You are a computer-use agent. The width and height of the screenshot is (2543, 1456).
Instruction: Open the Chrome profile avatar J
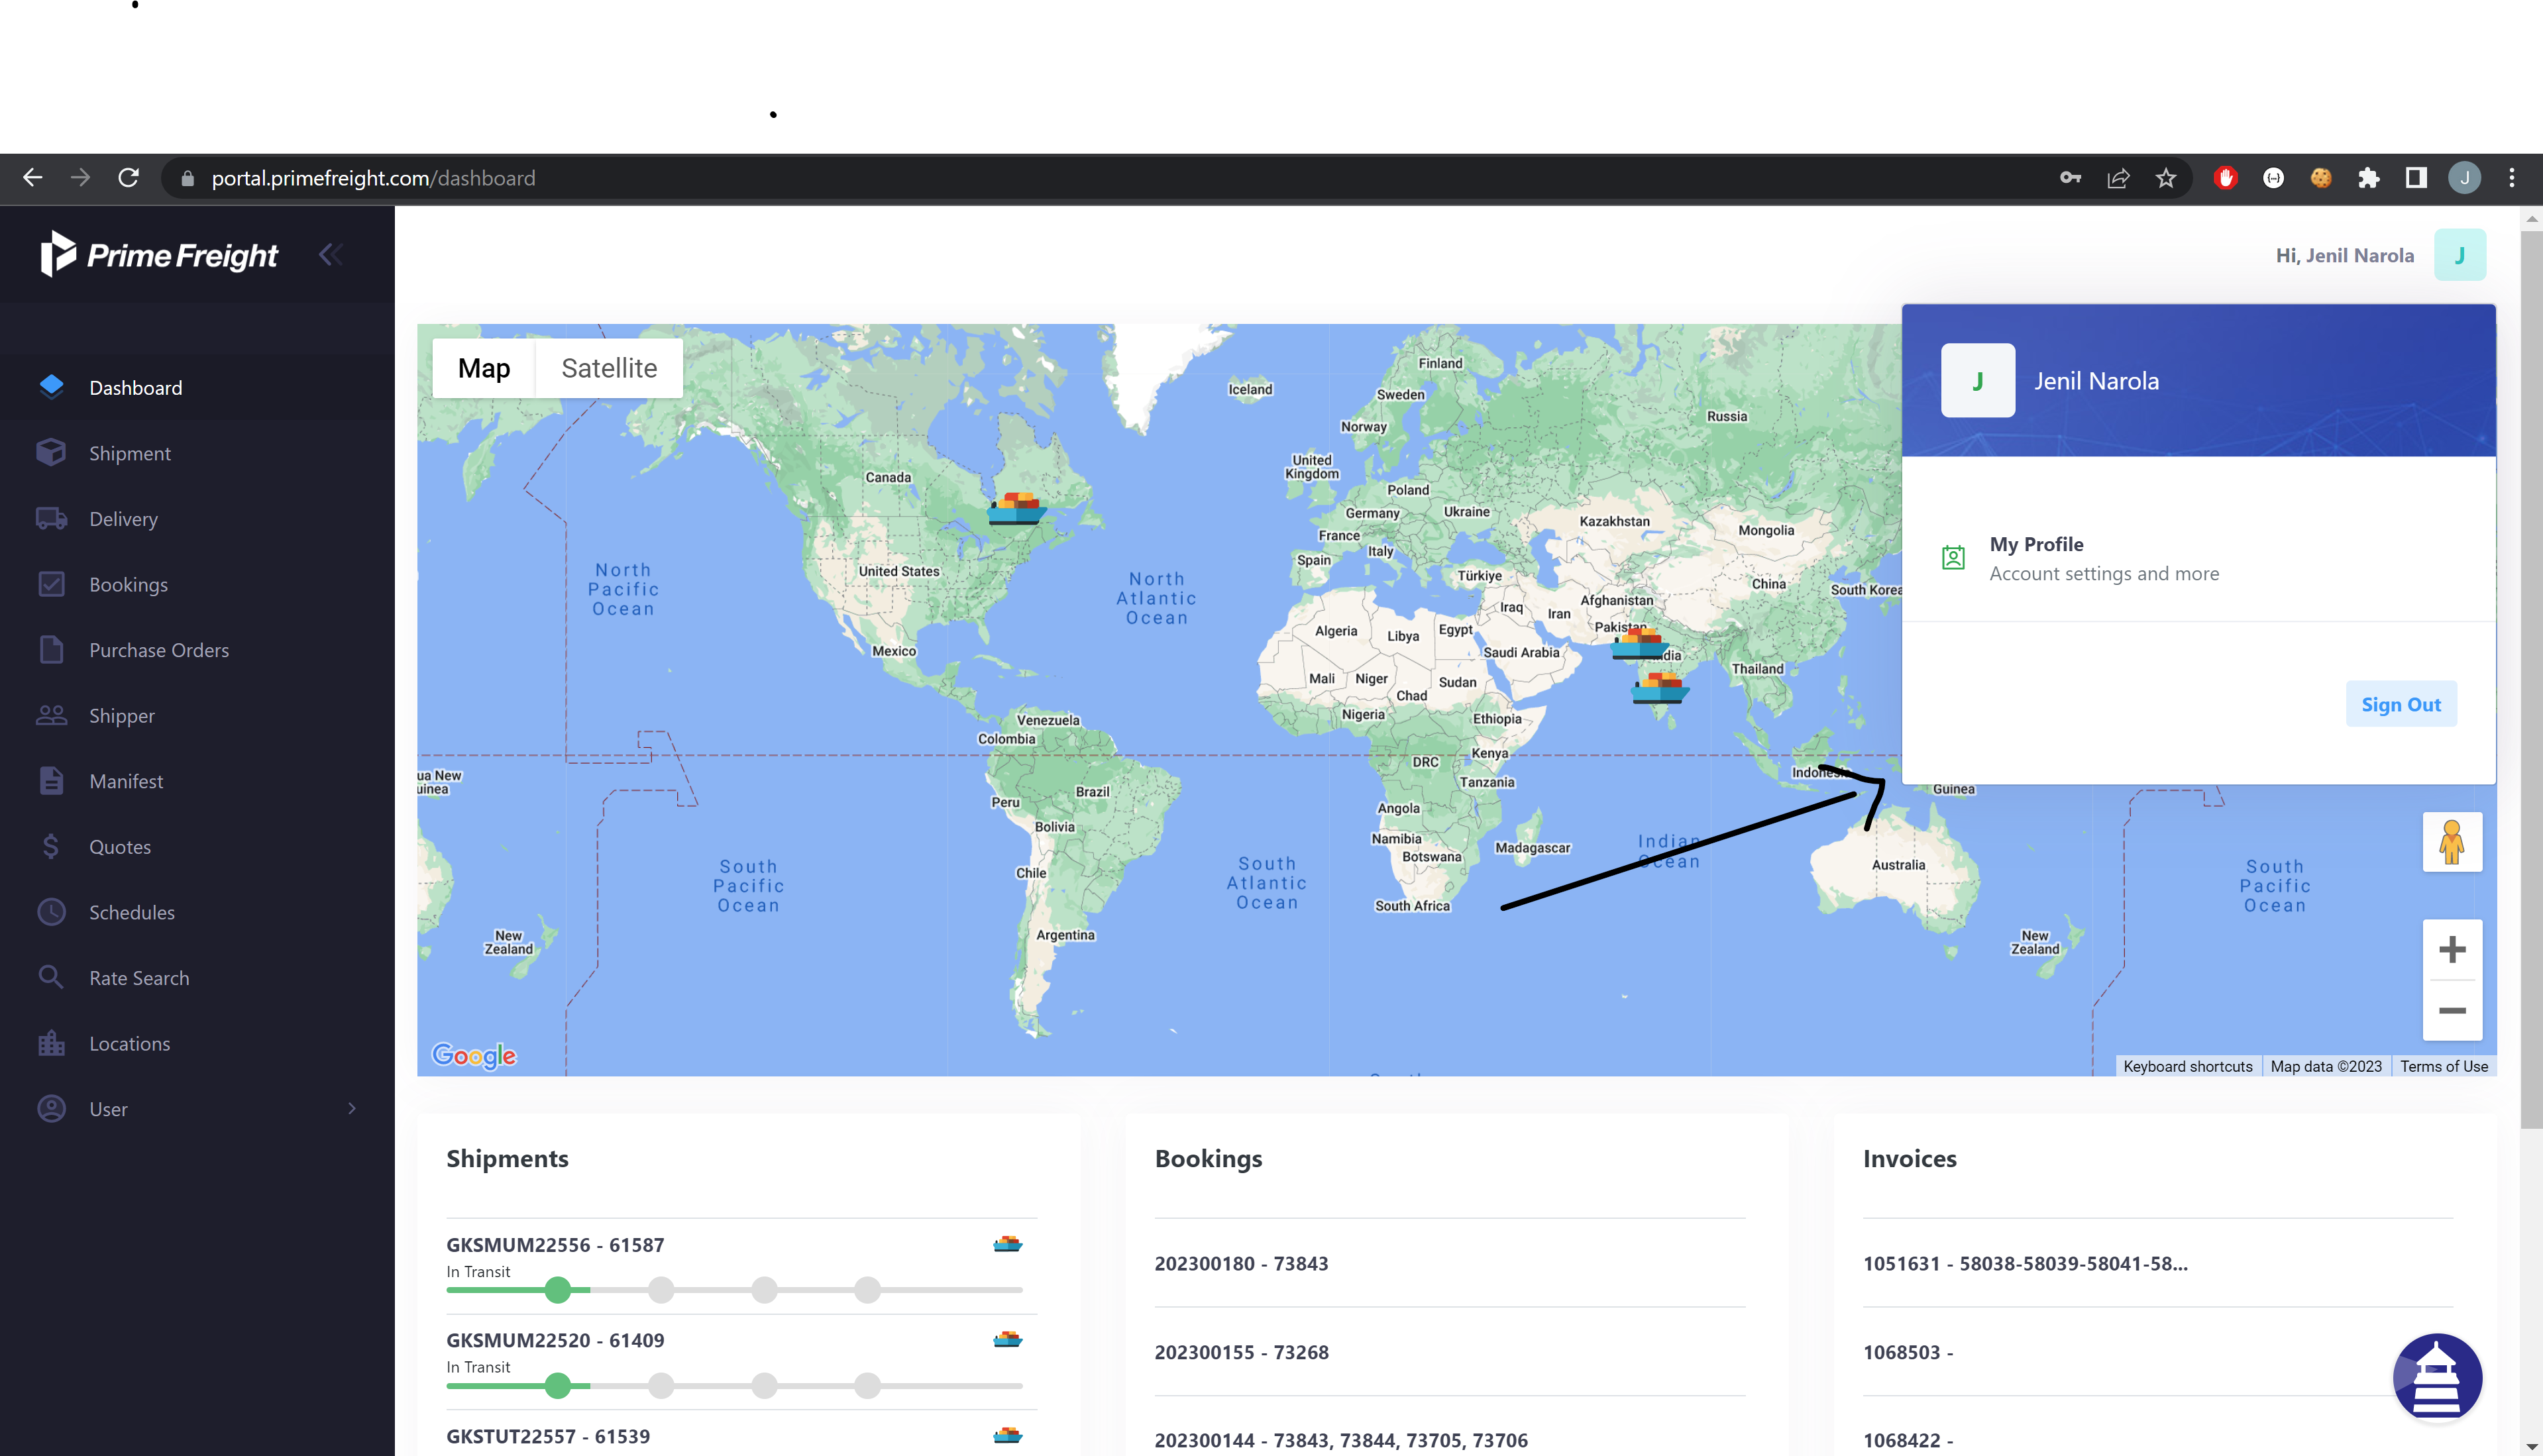[2464, 178]
